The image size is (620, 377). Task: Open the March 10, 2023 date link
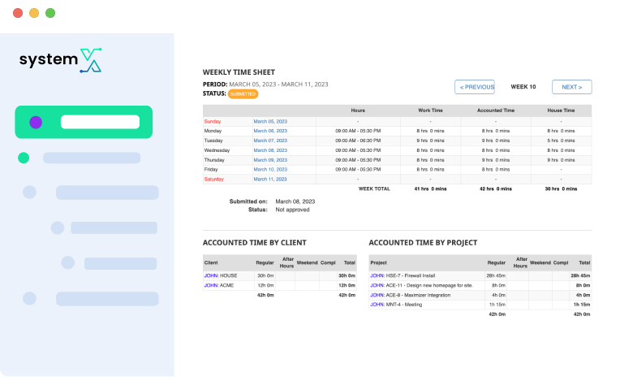point(270,170)
